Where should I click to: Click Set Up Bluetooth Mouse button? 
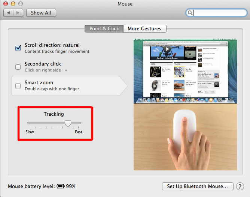click(x=198, y=186)
